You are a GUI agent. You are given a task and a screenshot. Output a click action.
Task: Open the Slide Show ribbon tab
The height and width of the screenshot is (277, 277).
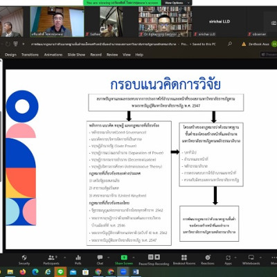click(76, 55)
